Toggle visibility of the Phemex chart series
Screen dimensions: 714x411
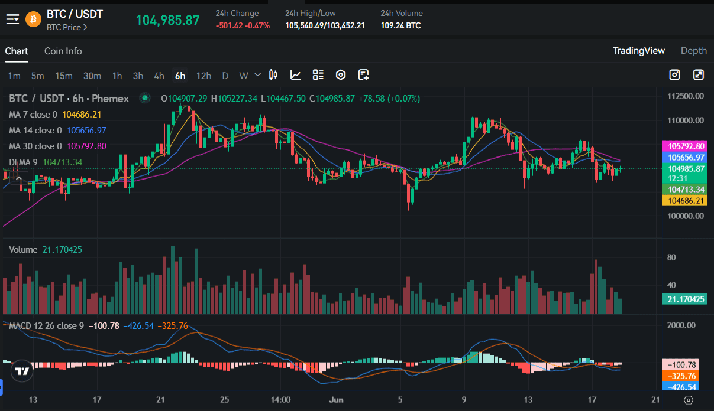[x=145, y=98]
